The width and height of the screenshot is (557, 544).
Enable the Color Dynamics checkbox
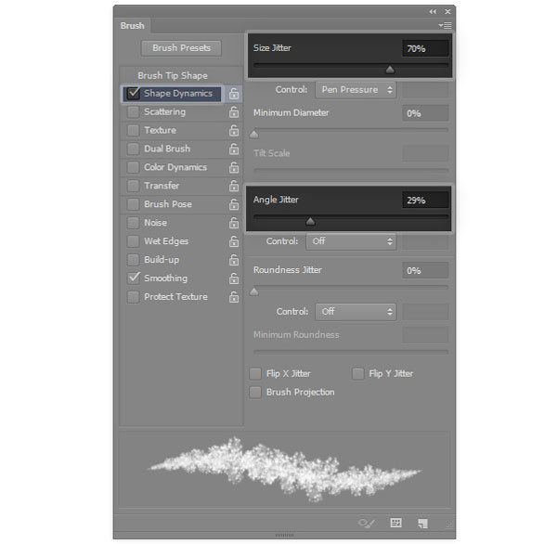click(x=133, y=167)
